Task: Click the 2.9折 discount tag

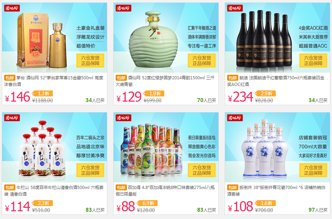Action: 265,93
